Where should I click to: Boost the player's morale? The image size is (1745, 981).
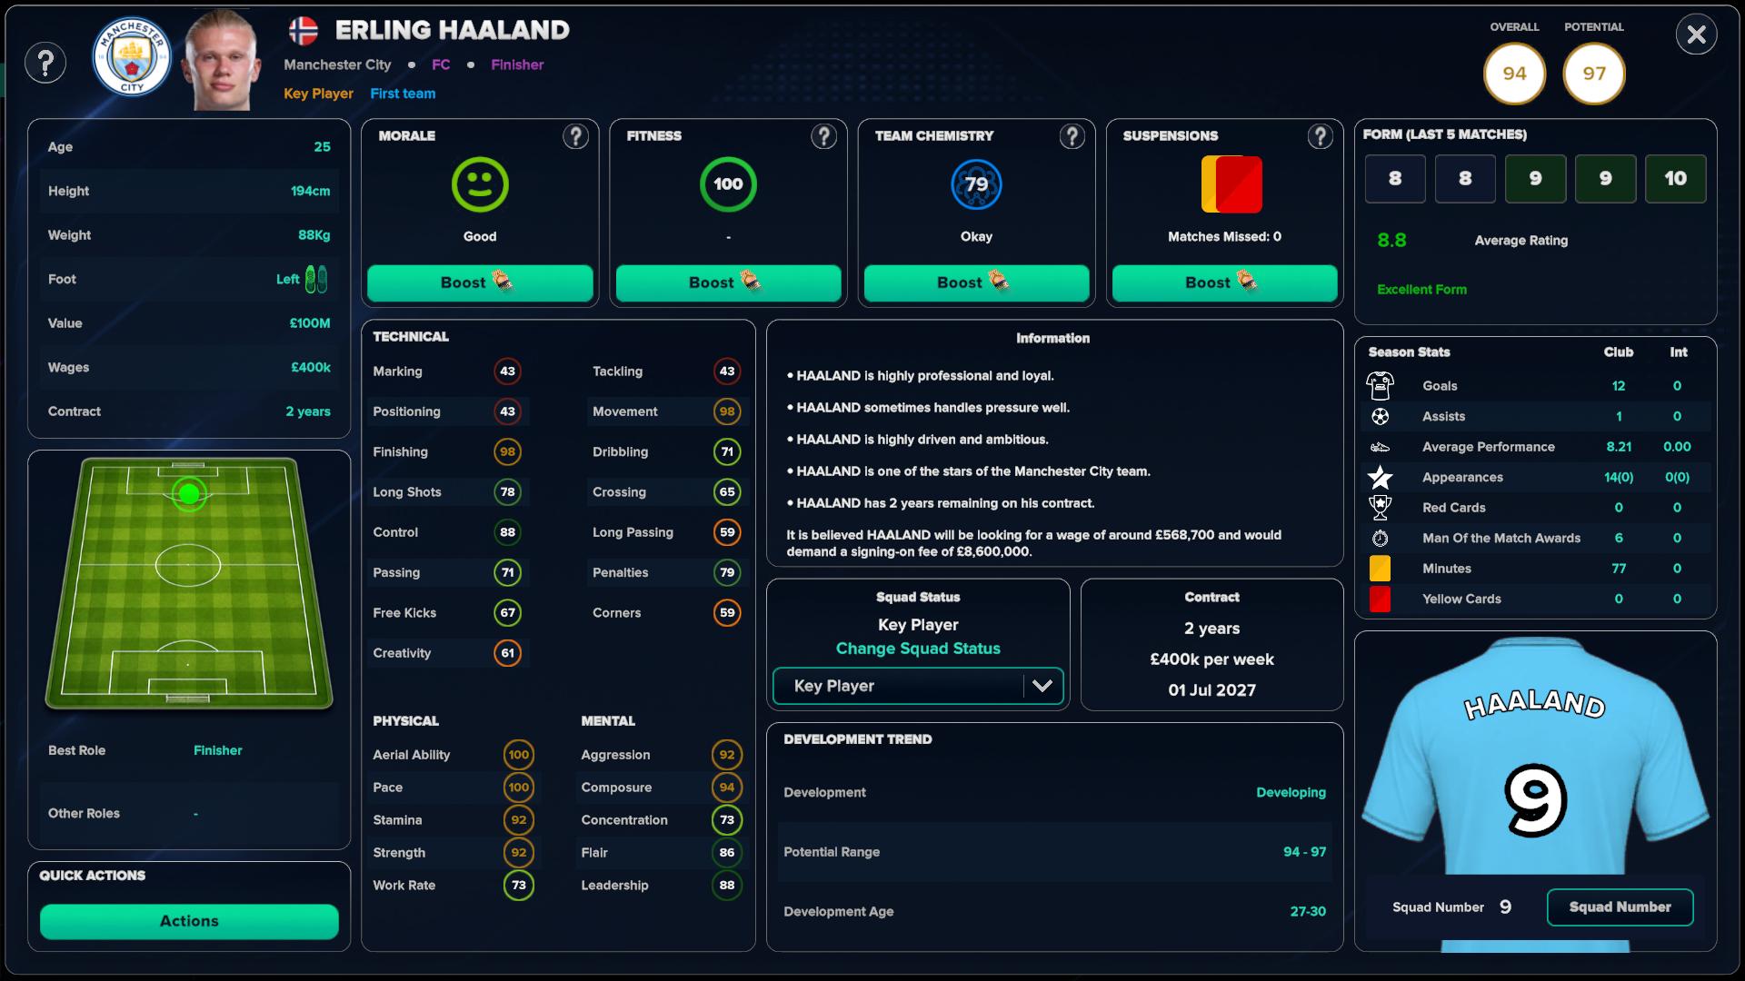[480, 282]
